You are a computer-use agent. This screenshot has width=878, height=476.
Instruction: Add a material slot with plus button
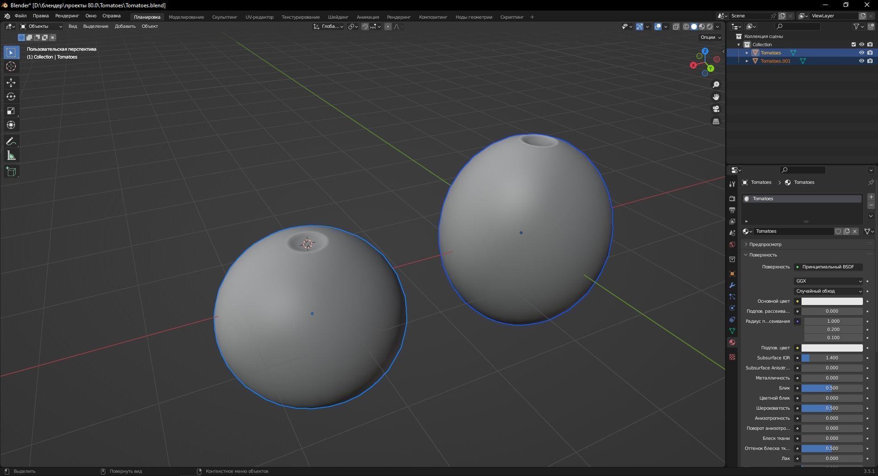point(871,197)
